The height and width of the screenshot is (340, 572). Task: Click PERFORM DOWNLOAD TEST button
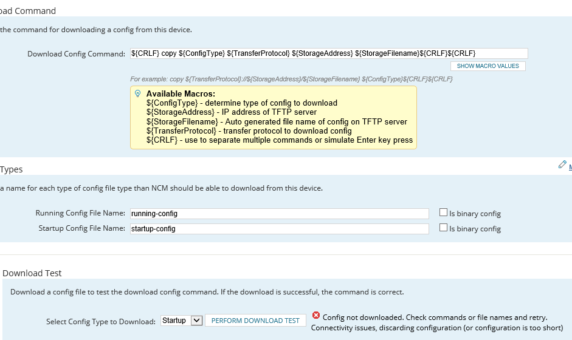tap(255, 321)
